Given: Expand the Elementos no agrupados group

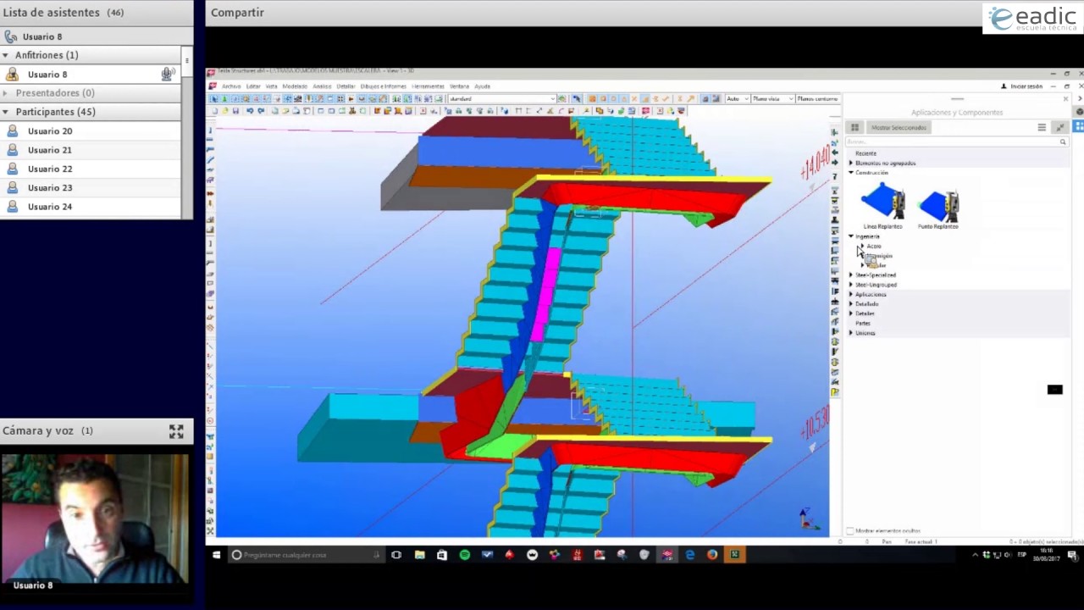Looking at the screenshot, I should coord(851,163).
